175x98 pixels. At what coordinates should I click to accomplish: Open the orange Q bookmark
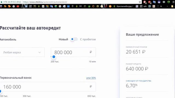(x=93, y=6)
